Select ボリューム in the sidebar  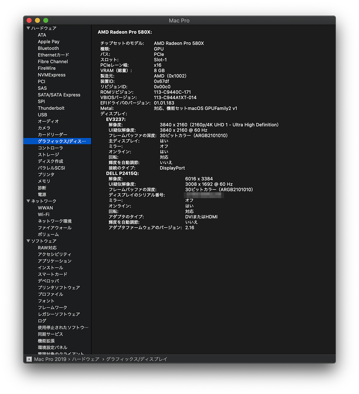pyautogui.click(x=48, y=234)
